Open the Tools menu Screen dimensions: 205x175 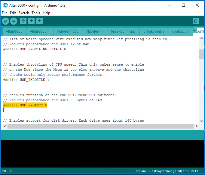[x=36, y=13]
